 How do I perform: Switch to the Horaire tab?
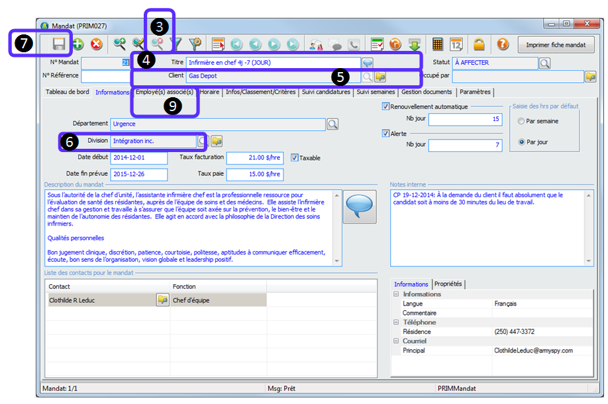click(209, 93)
